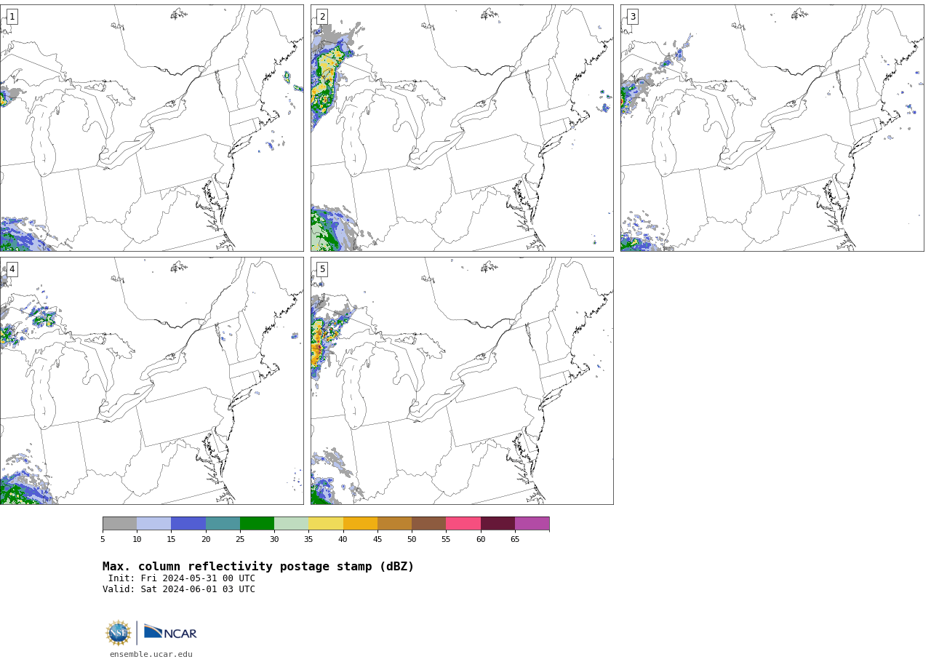Select the tan-brown 45-50 dBZ swatch

[x=394, y=524]
